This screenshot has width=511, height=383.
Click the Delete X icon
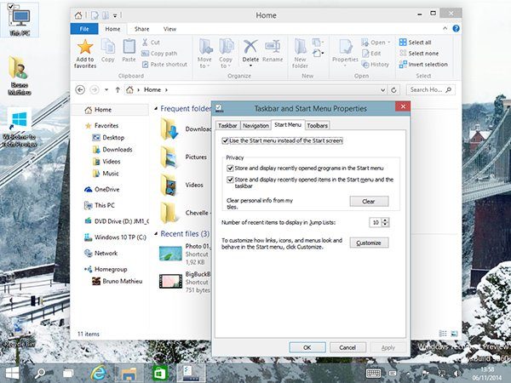click(x=250, y=47)
